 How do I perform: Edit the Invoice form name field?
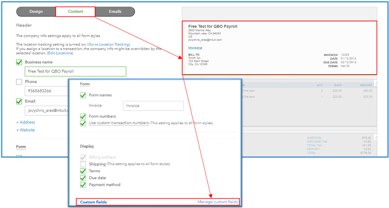coord(153,106)
